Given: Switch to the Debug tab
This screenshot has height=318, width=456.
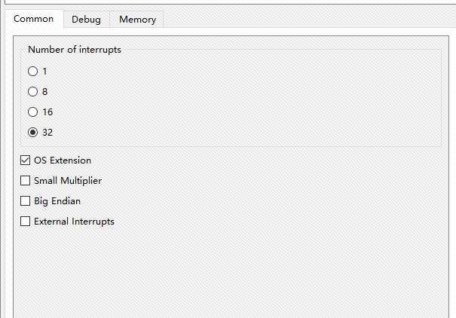Looking at the screenshot, I should [x=86, y=20].
